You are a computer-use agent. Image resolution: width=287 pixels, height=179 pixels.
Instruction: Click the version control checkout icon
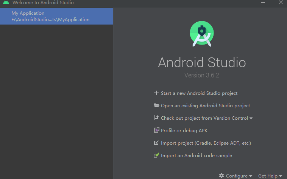click(156, 118)
